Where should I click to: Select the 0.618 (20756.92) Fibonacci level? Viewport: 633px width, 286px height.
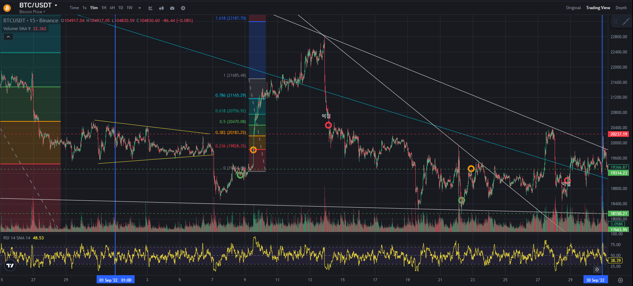coord(231,111)
